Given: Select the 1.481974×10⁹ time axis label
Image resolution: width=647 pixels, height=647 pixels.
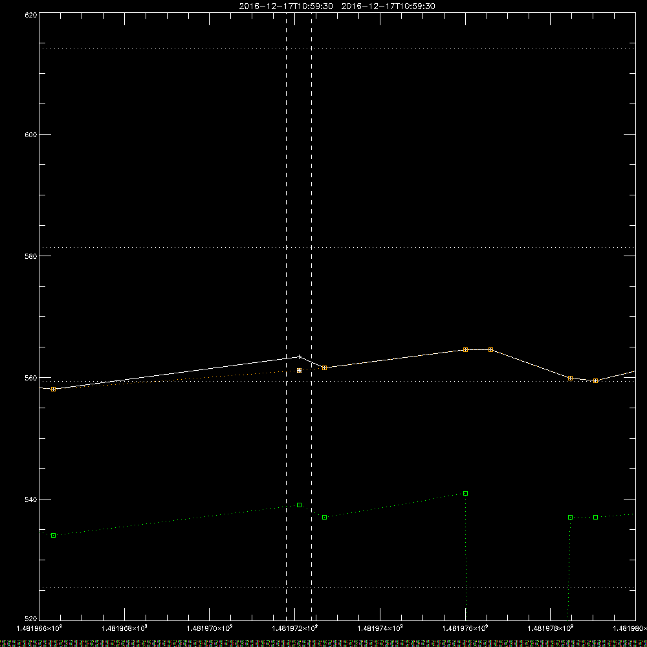Looking at the screenshot, I should tap(380, 628).
